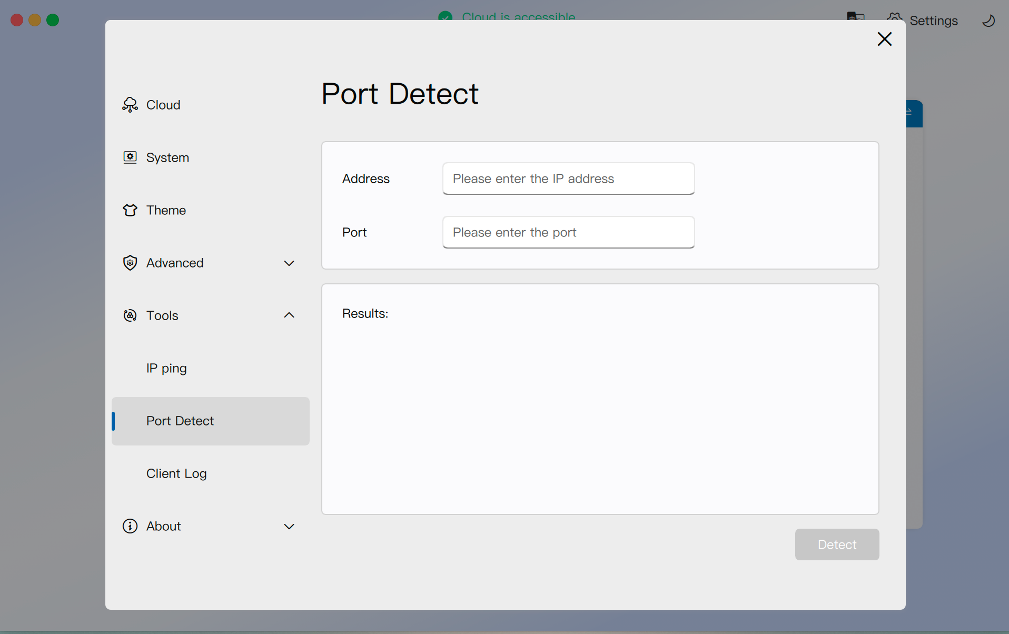Collapse the Tools section chevron
Screen dimensions: 1009x634
[x=289, y=315]
